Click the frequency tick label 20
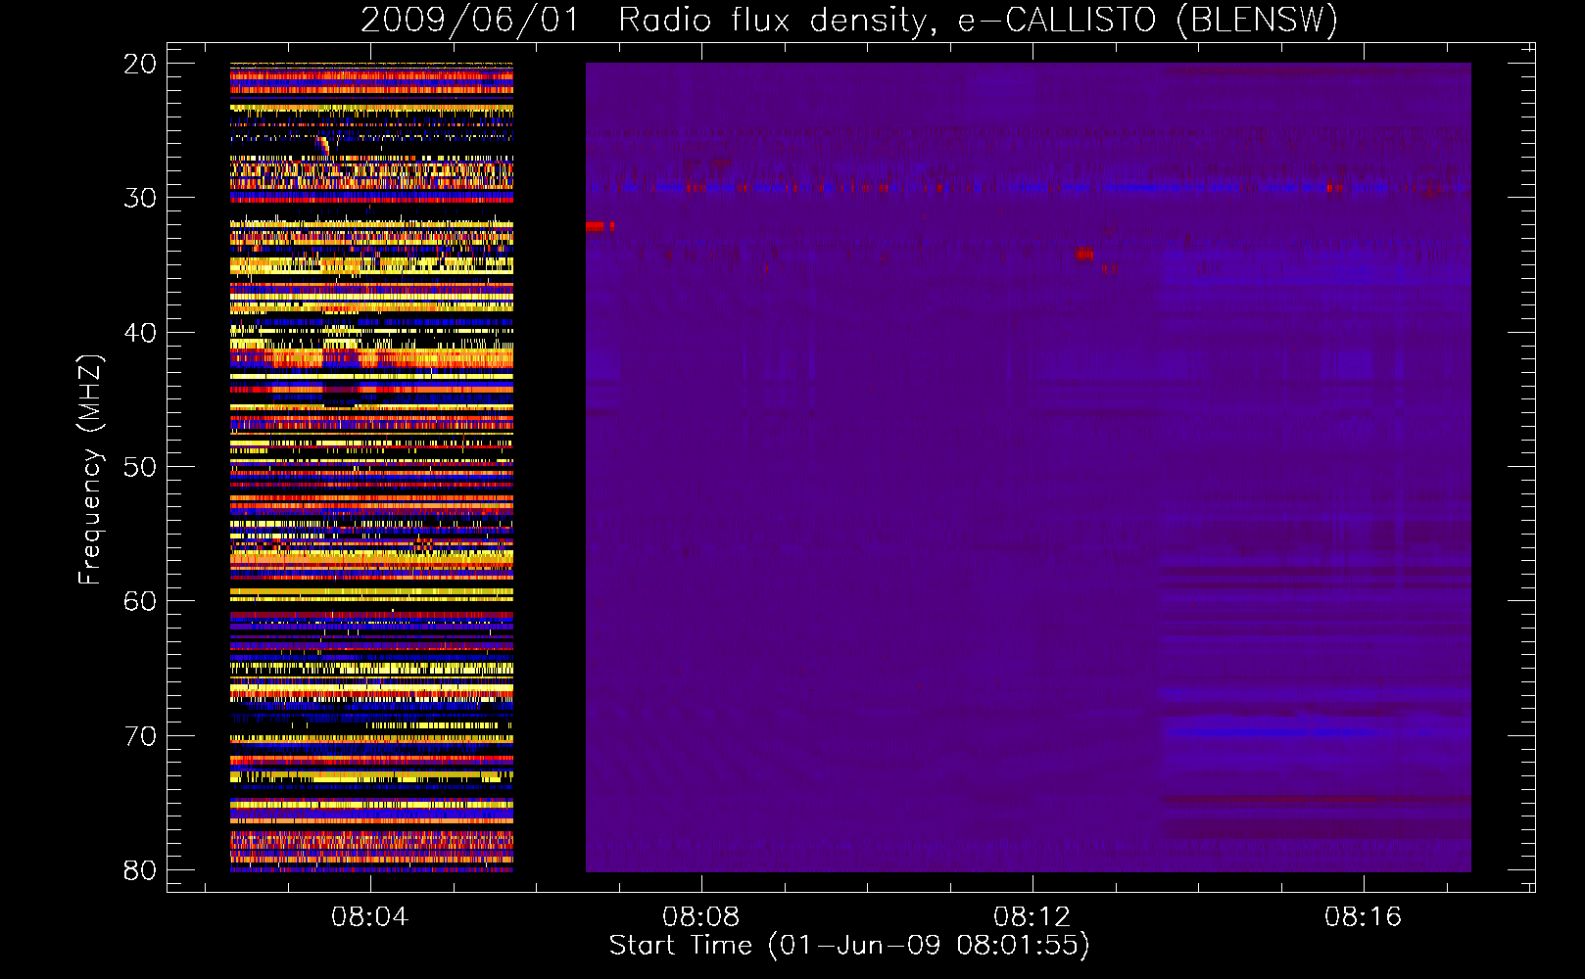1585x979 pixels. 140,64
